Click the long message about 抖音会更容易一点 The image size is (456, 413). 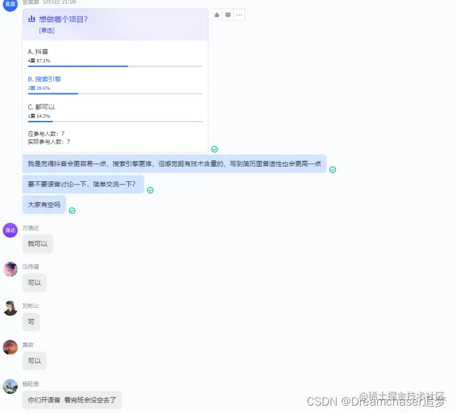[174, 163]
